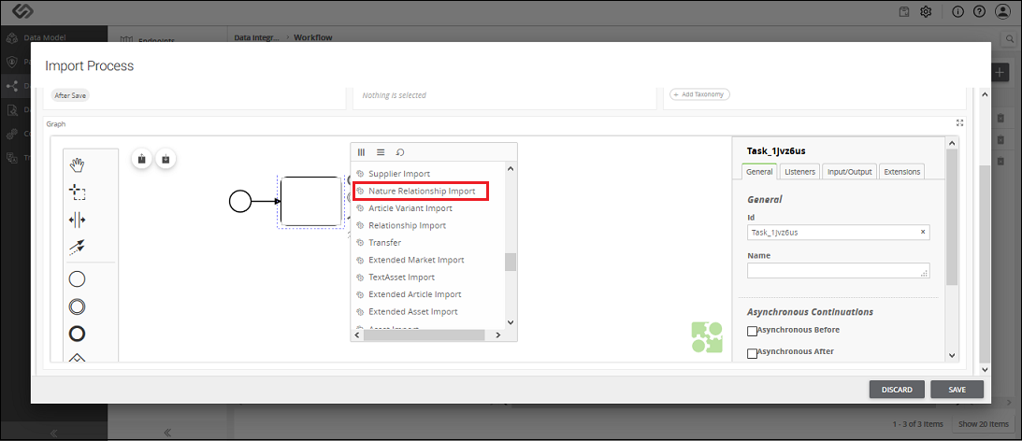
Task: Open the Input/Output tab
Action: tap(849, 171)
